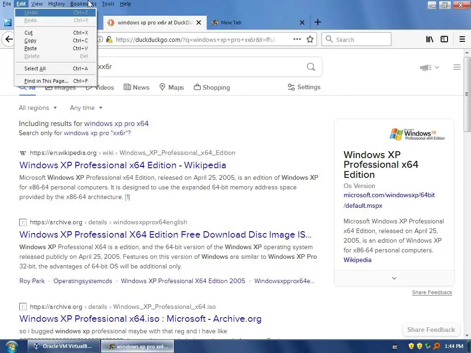The image size is (471, 353).
Task: Choose Paste from the Edit menu
Action: coord(56,48)
